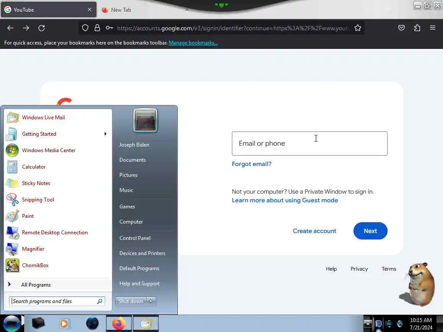The height and width of the screenshot is (332, 443).
Task: Click the network tray icon
Action: click(389, 324)
